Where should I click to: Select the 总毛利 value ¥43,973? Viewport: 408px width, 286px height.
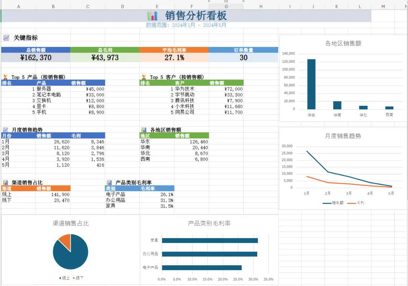coord(105,57)
